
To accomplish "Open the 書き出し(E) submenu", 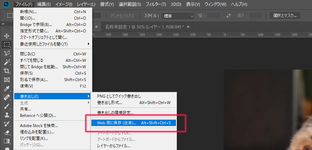I will [x=53, y=97].
